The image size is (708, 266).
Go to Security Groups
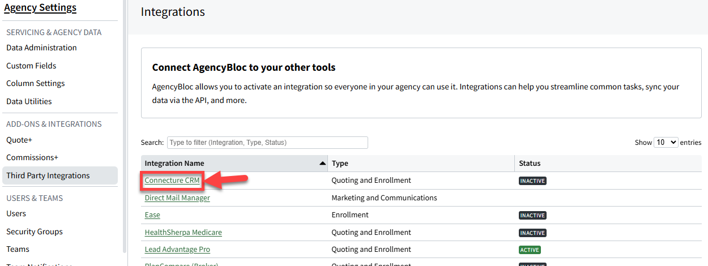coord(35,231)
